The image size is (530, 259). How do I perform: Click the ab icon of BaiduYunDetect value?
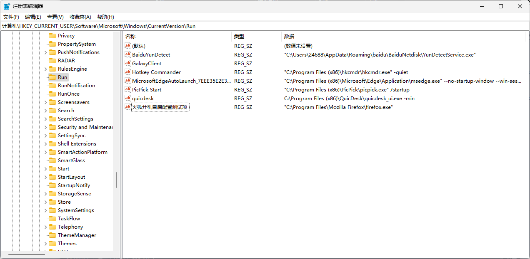pos(128,54)
